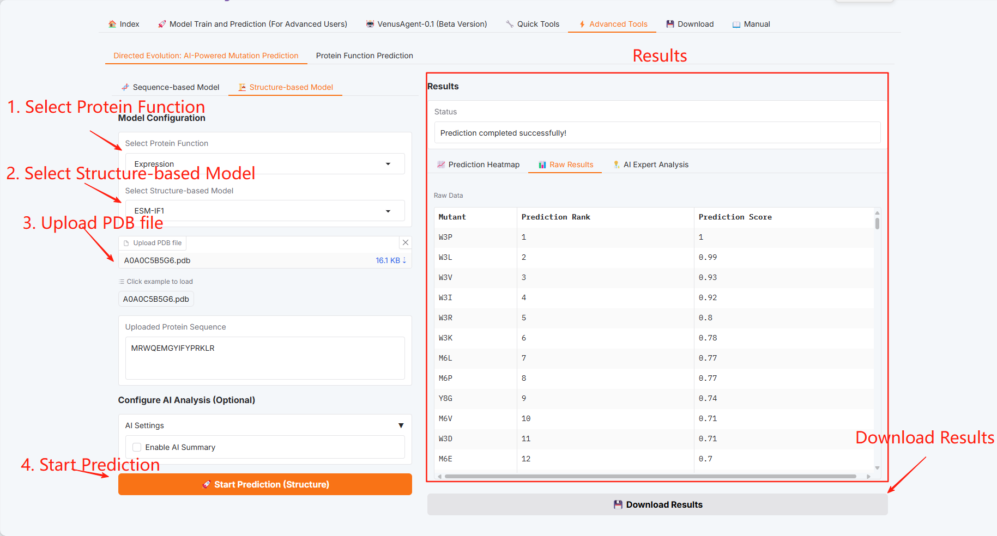997x536 pixels.
Task: Click the AI Expert Analysis lightbulb icon
Action: tap(617, 165)
